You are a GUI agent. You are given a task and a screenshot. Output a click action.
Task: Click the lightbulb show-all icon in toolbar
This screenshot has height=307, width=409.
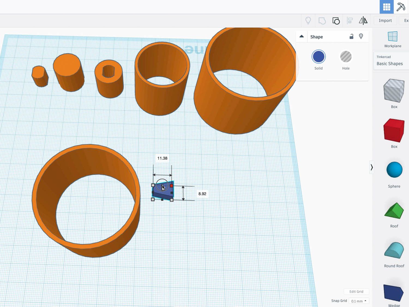[x=308, y=20]
